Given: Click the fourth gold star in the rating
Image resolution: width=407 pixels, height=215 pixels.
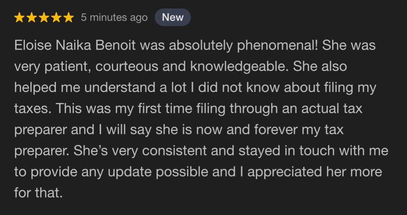Looking at the screenshot, I should 56,18.
